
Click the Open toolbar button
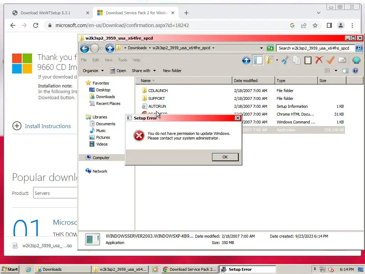point(118,71)
